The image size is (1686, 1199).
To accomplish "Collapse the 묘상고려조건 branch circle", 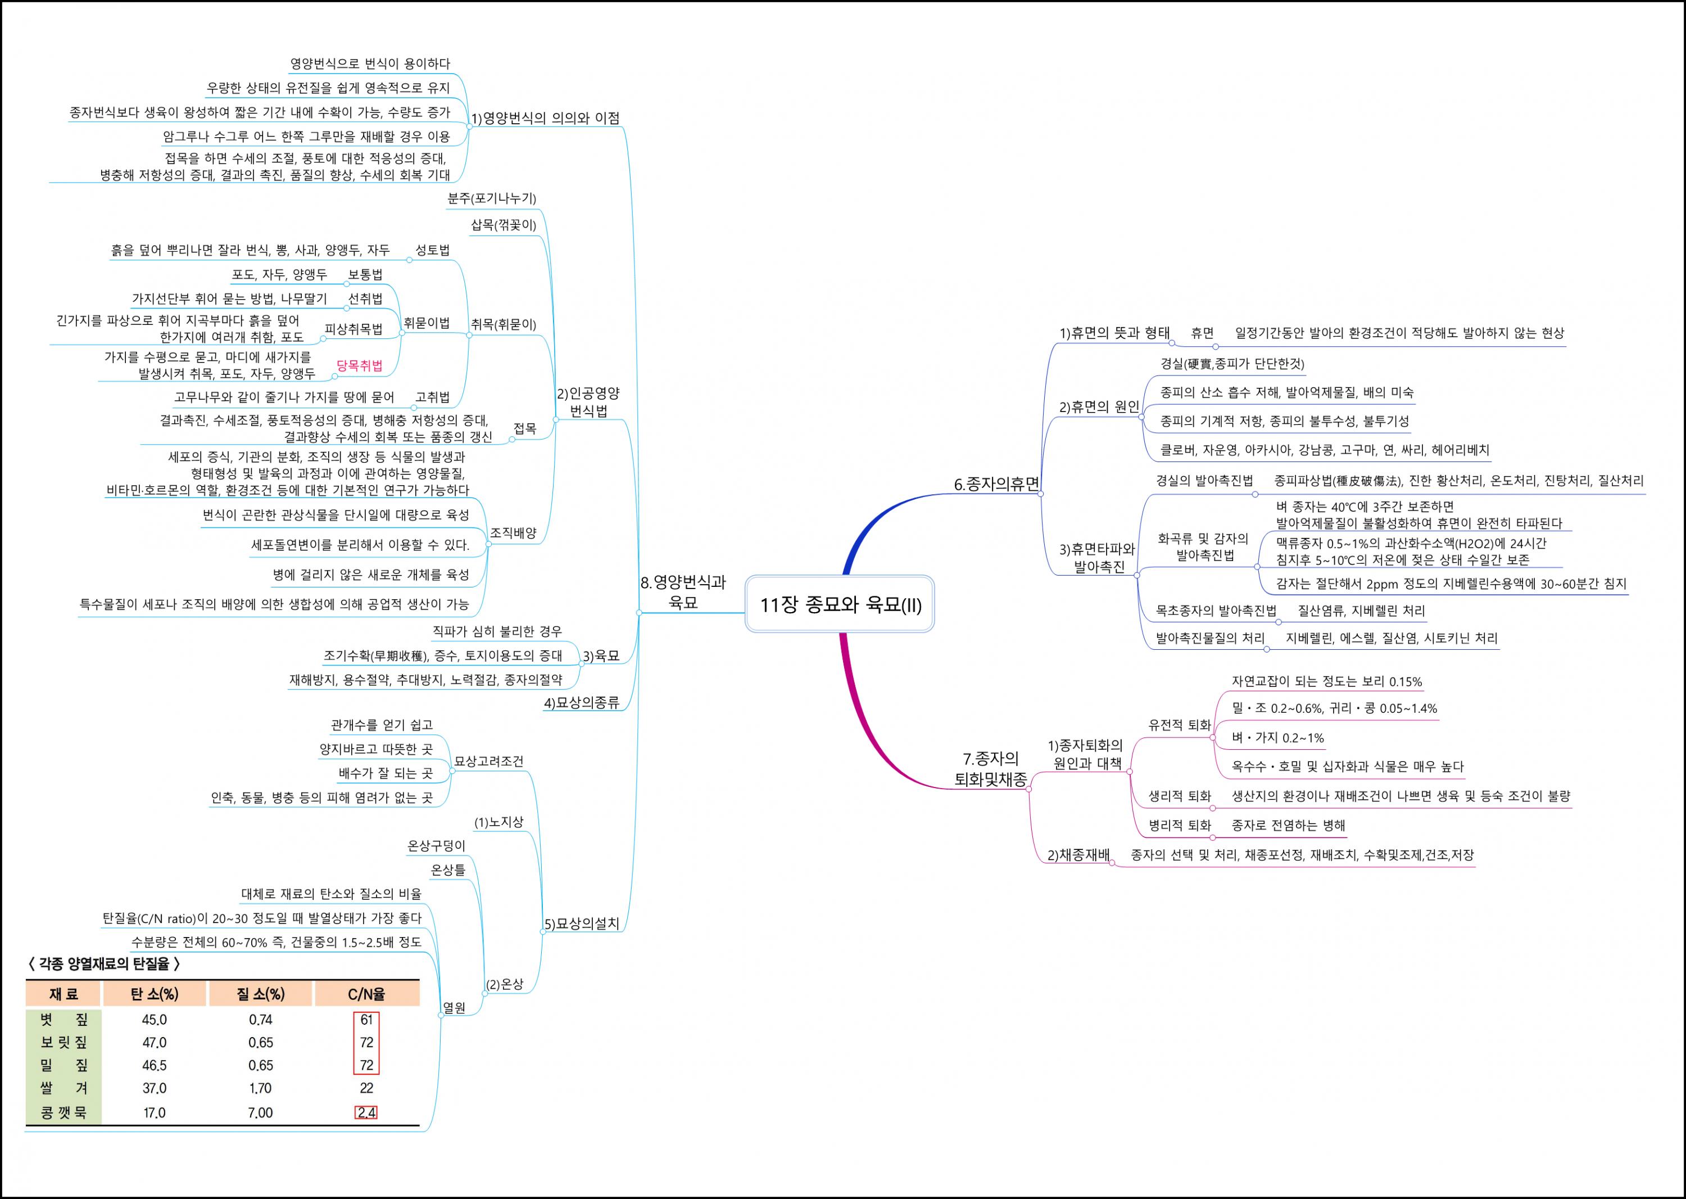I will point(452,771).
